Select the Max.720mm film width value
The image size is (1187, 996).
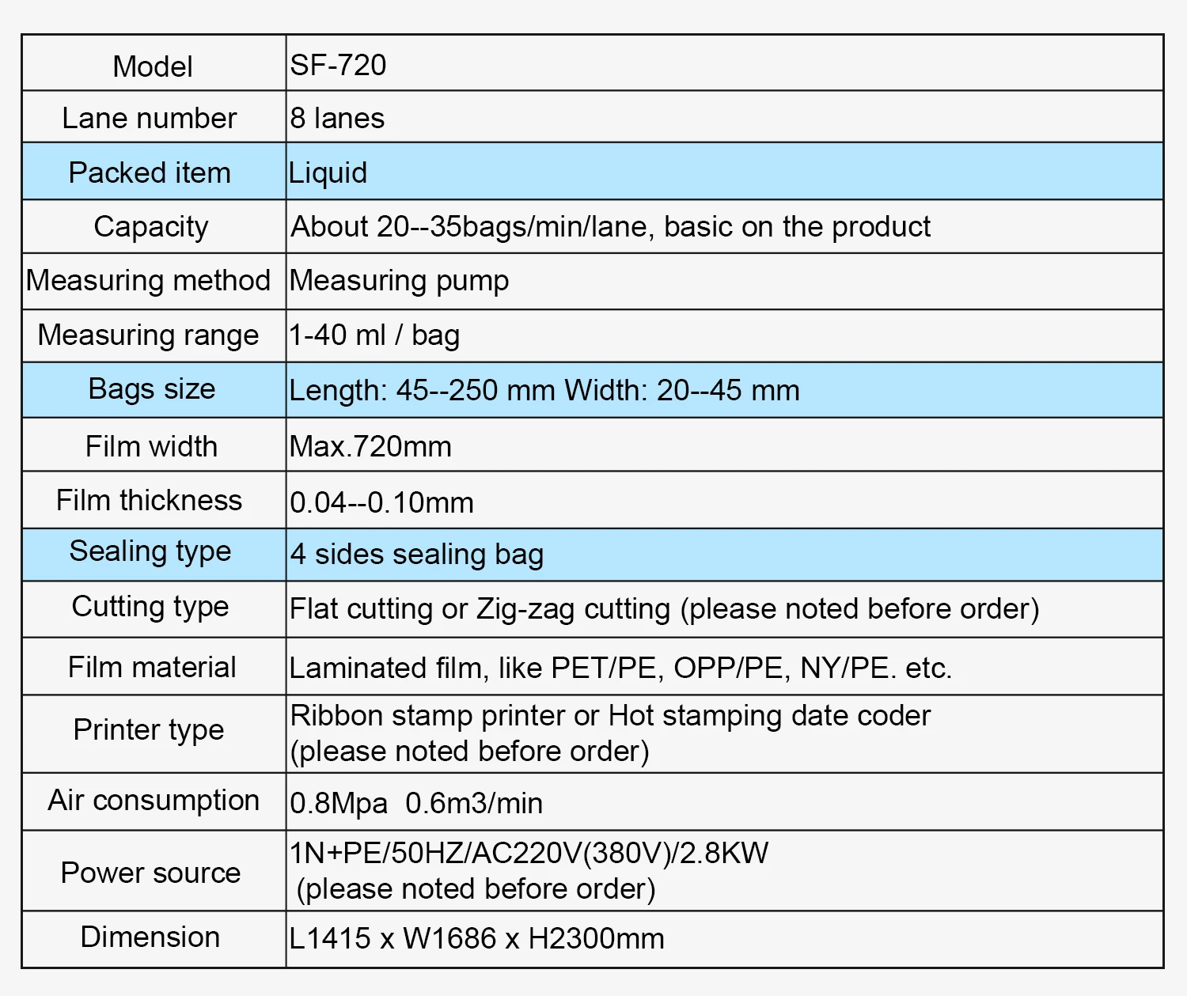[370, 446]
